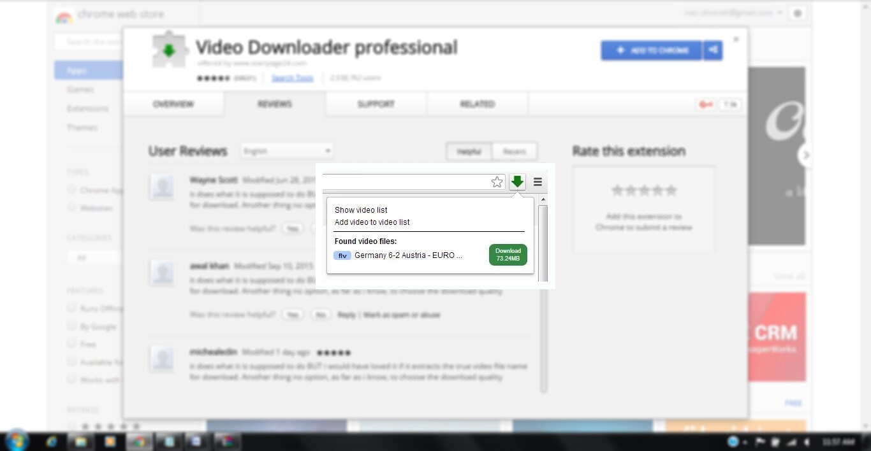Viewport: 871px width, 451px height.
Task: Enable the Free feature checkbox
Action: pyautogui.click(x=71, y=344)
